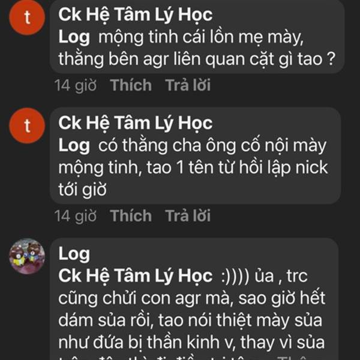The height and width of the screenshot is (360, 360).
Task: Select the middle comment's bubble ending 'tới giờ'
Action: tap(195, 155)
